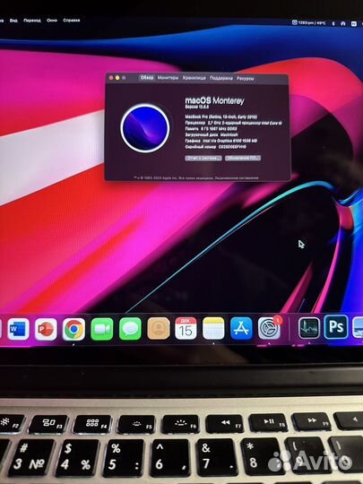This screenshot has height=484, width=363.
Task: Click the Графика specification line
Action: [221, 141]
